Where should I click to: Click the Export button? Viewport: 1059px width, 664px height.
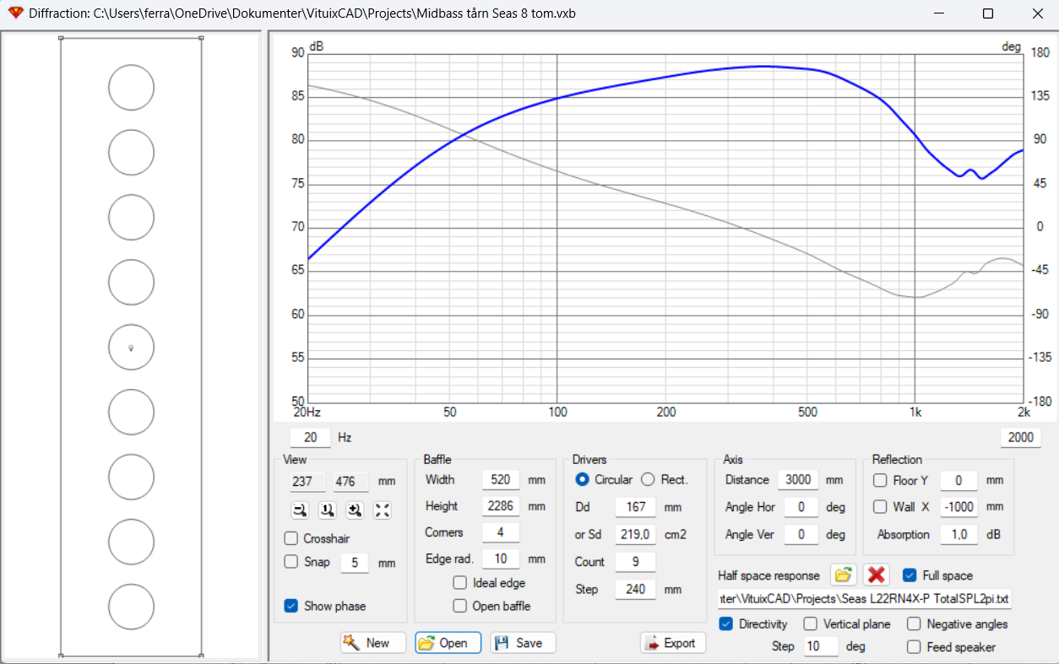pos(672,643)
